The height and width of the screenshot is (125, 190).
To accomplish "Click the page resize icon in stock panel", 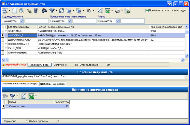I will [x=24, y=96].
